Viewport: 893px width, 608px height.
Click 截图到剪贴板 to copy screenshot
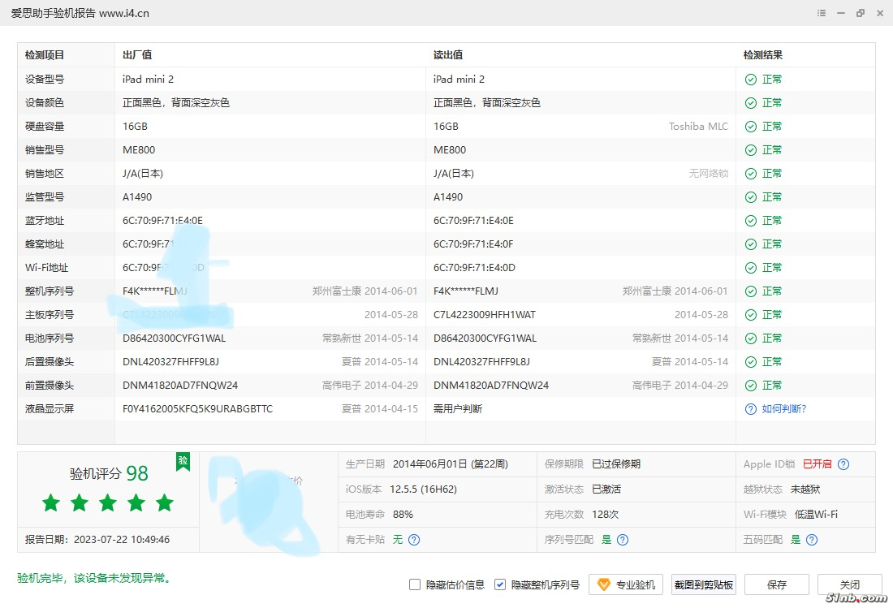click(704, 584)
